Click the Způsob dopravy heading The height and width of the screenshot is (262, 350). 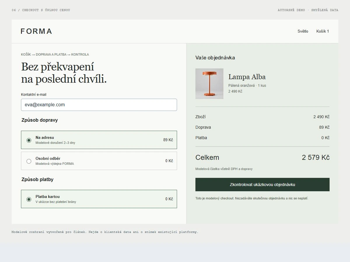point(40,120)
